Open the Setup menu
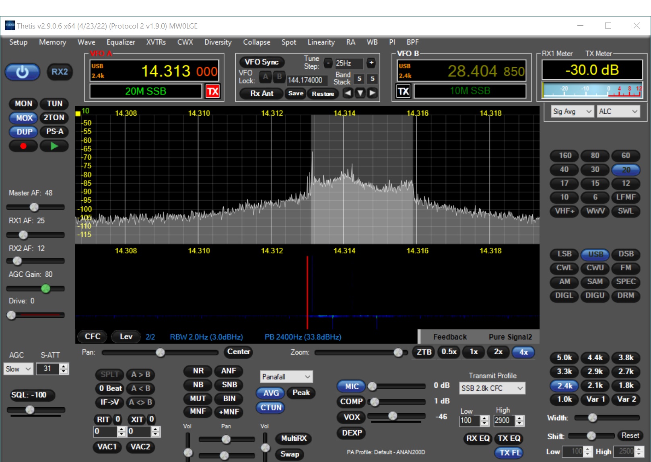The width and height of the screenshot is (651, 462). click(x=18, y=42)
